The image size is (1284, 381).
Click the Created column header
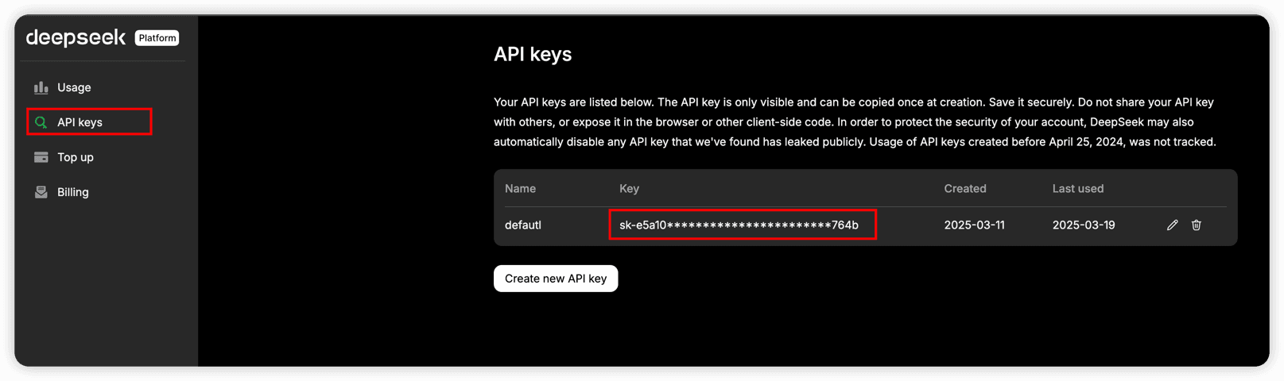click(965, 189)
